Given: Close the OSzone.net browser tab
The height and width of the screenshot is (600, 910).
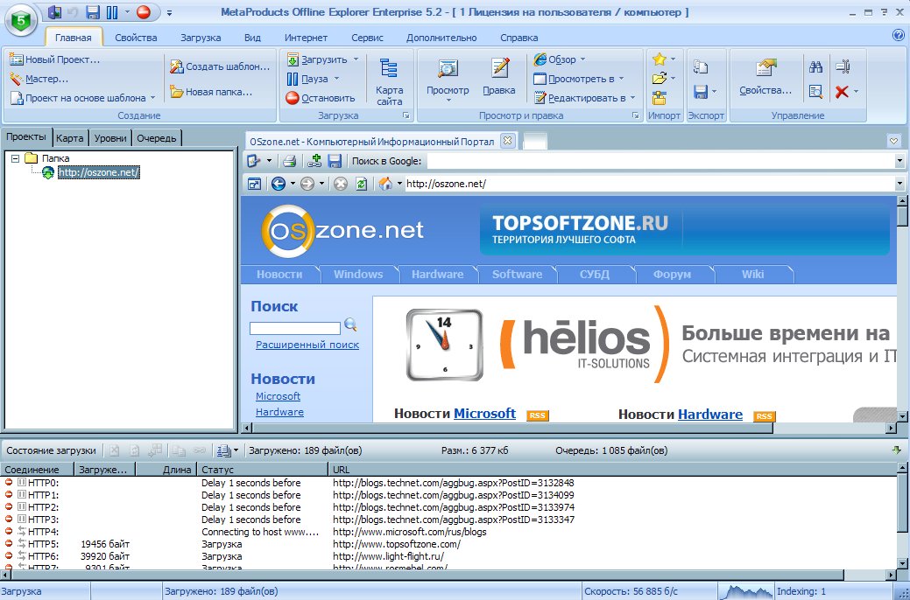Looking at the screenshot, I should click(x=507, y=140).
